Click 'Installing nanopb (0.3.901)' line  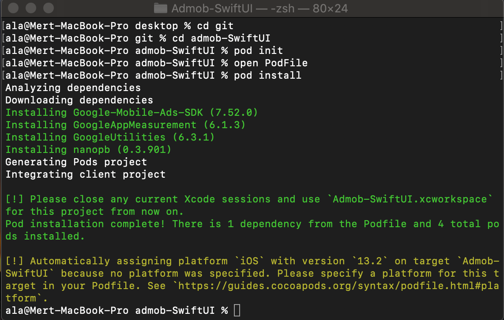[x=88, y=150]
